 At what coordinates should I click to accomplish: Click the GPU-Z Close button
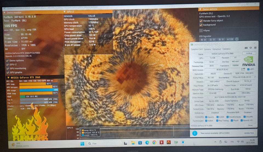pyautogui.click(x=250, y=125)
